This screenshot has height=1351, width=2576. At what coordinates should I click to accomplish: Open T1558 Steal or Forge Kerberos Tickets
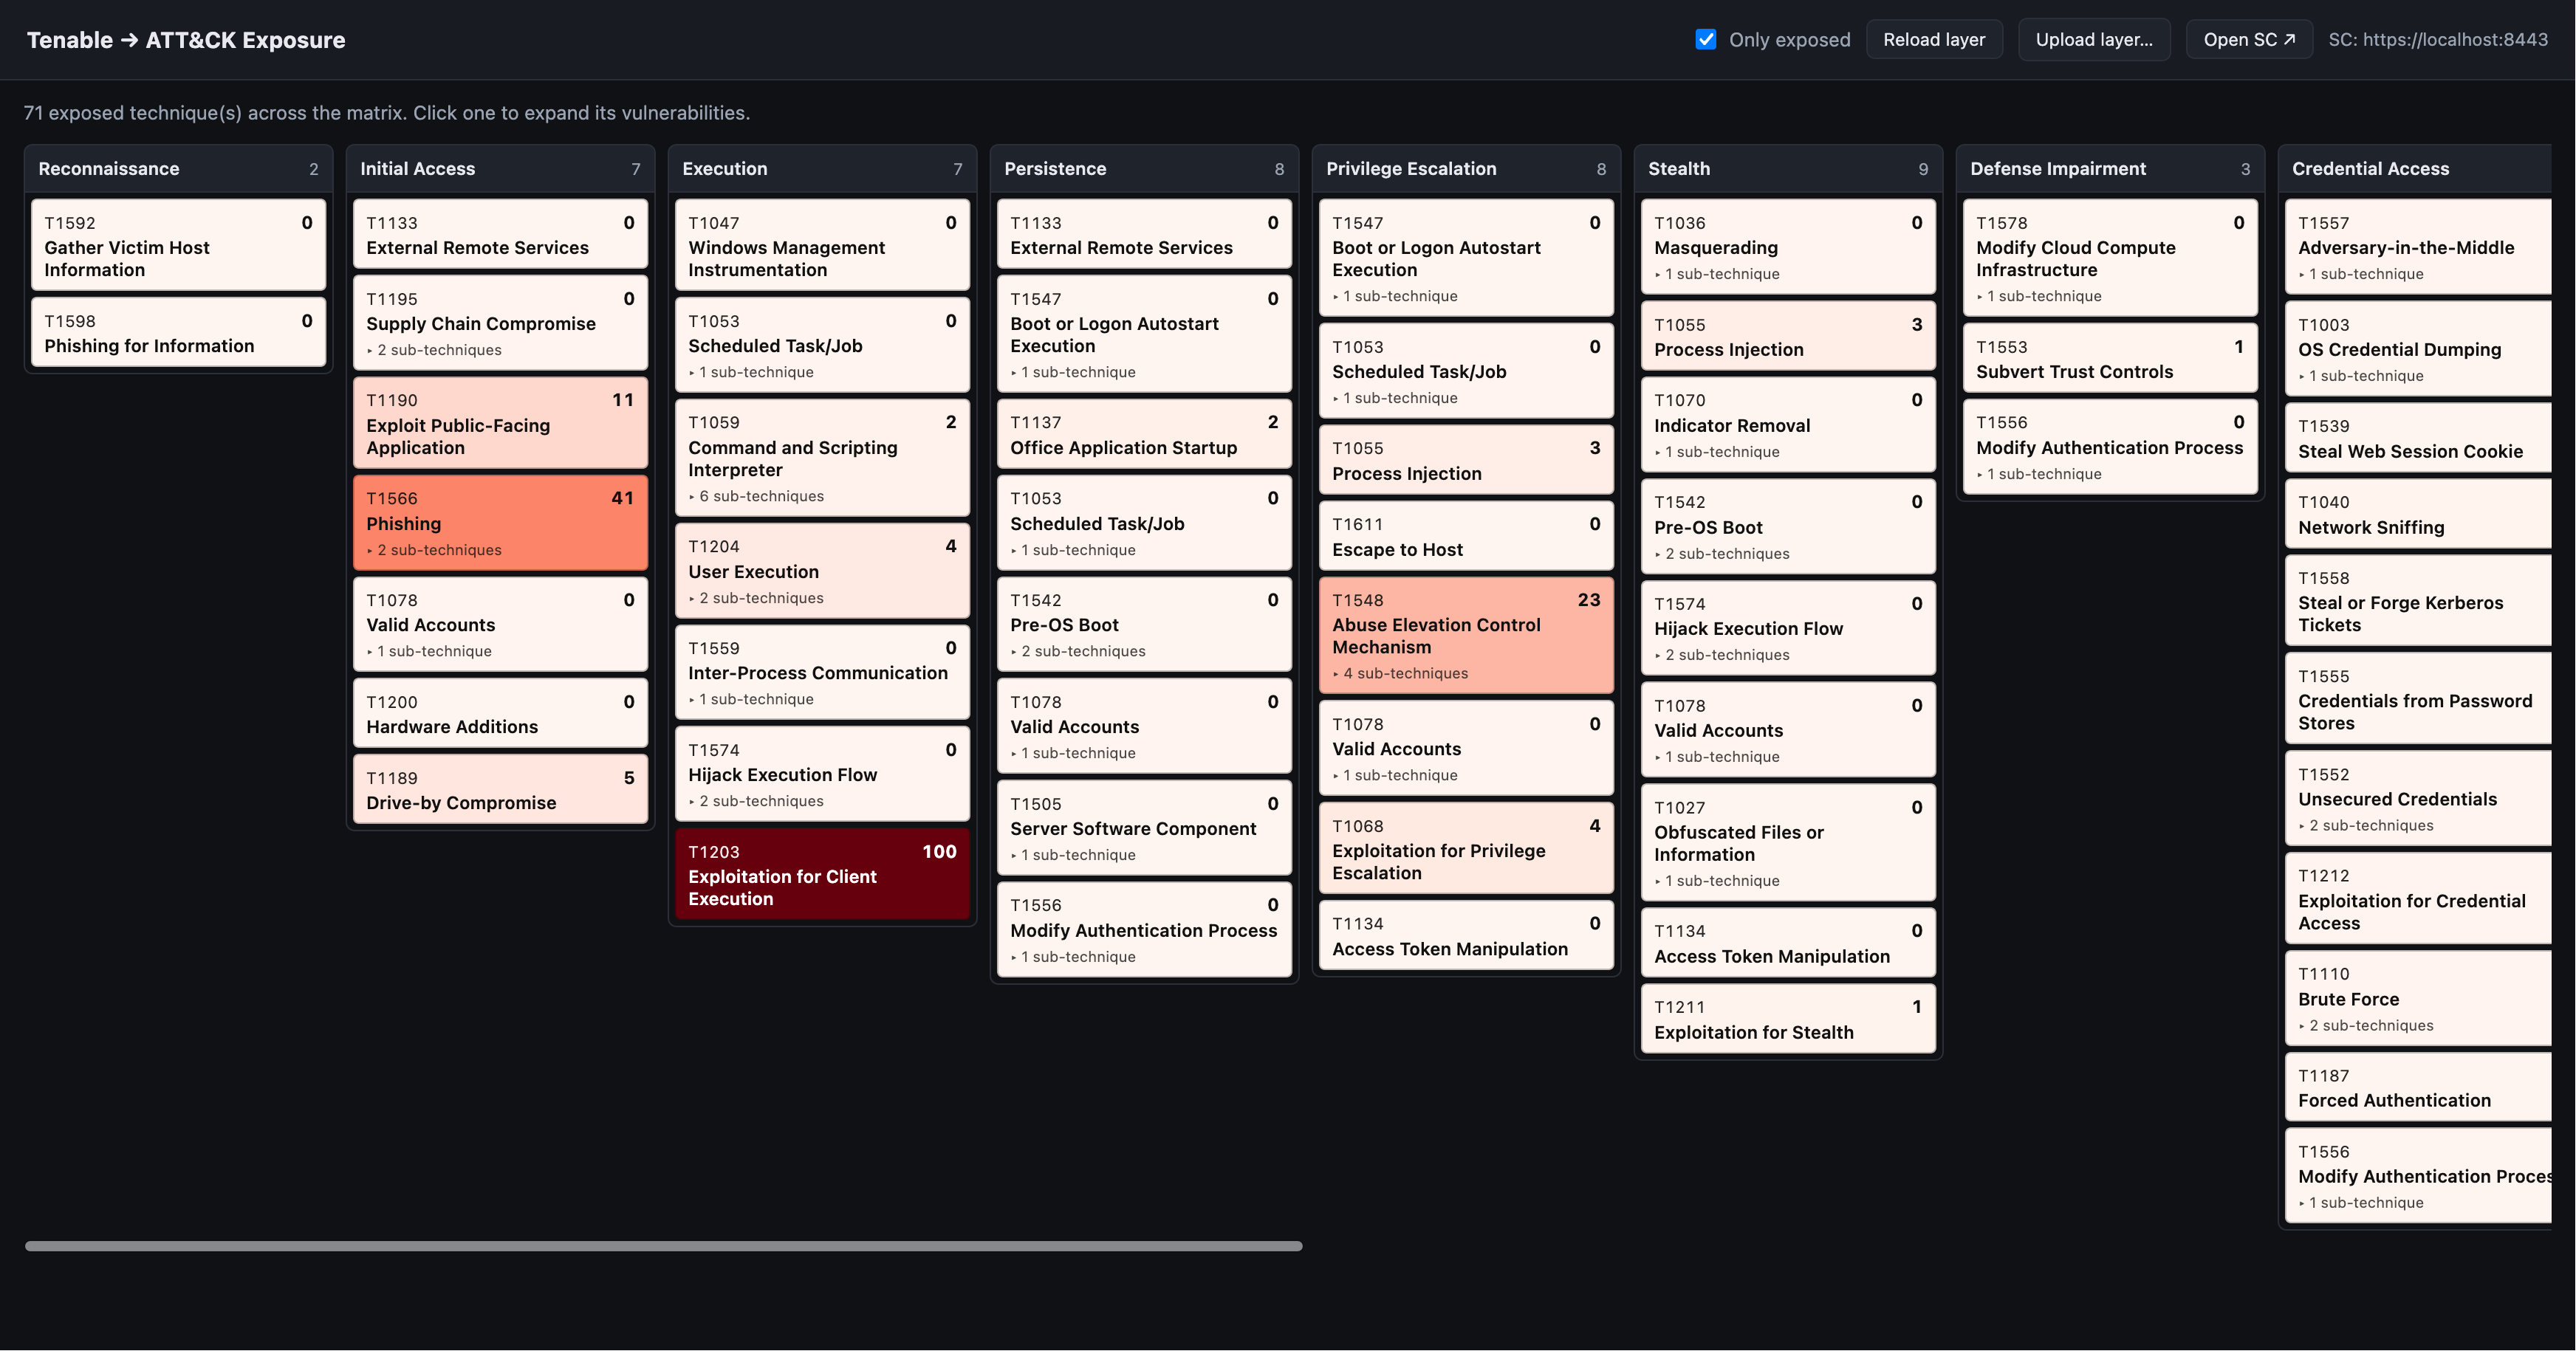click(x=2418, y=600)
